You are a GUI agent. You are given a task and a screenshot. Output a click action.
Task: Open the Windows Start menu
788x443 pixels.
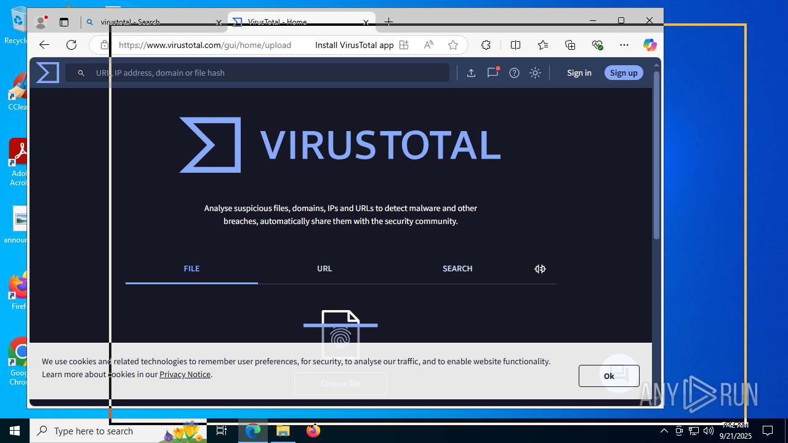(15, 431)
